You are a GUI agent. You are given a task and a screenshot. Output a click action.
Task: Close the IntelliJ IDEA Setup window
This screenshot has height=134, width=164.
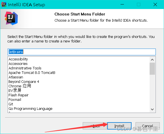click(x=155, y=4)
